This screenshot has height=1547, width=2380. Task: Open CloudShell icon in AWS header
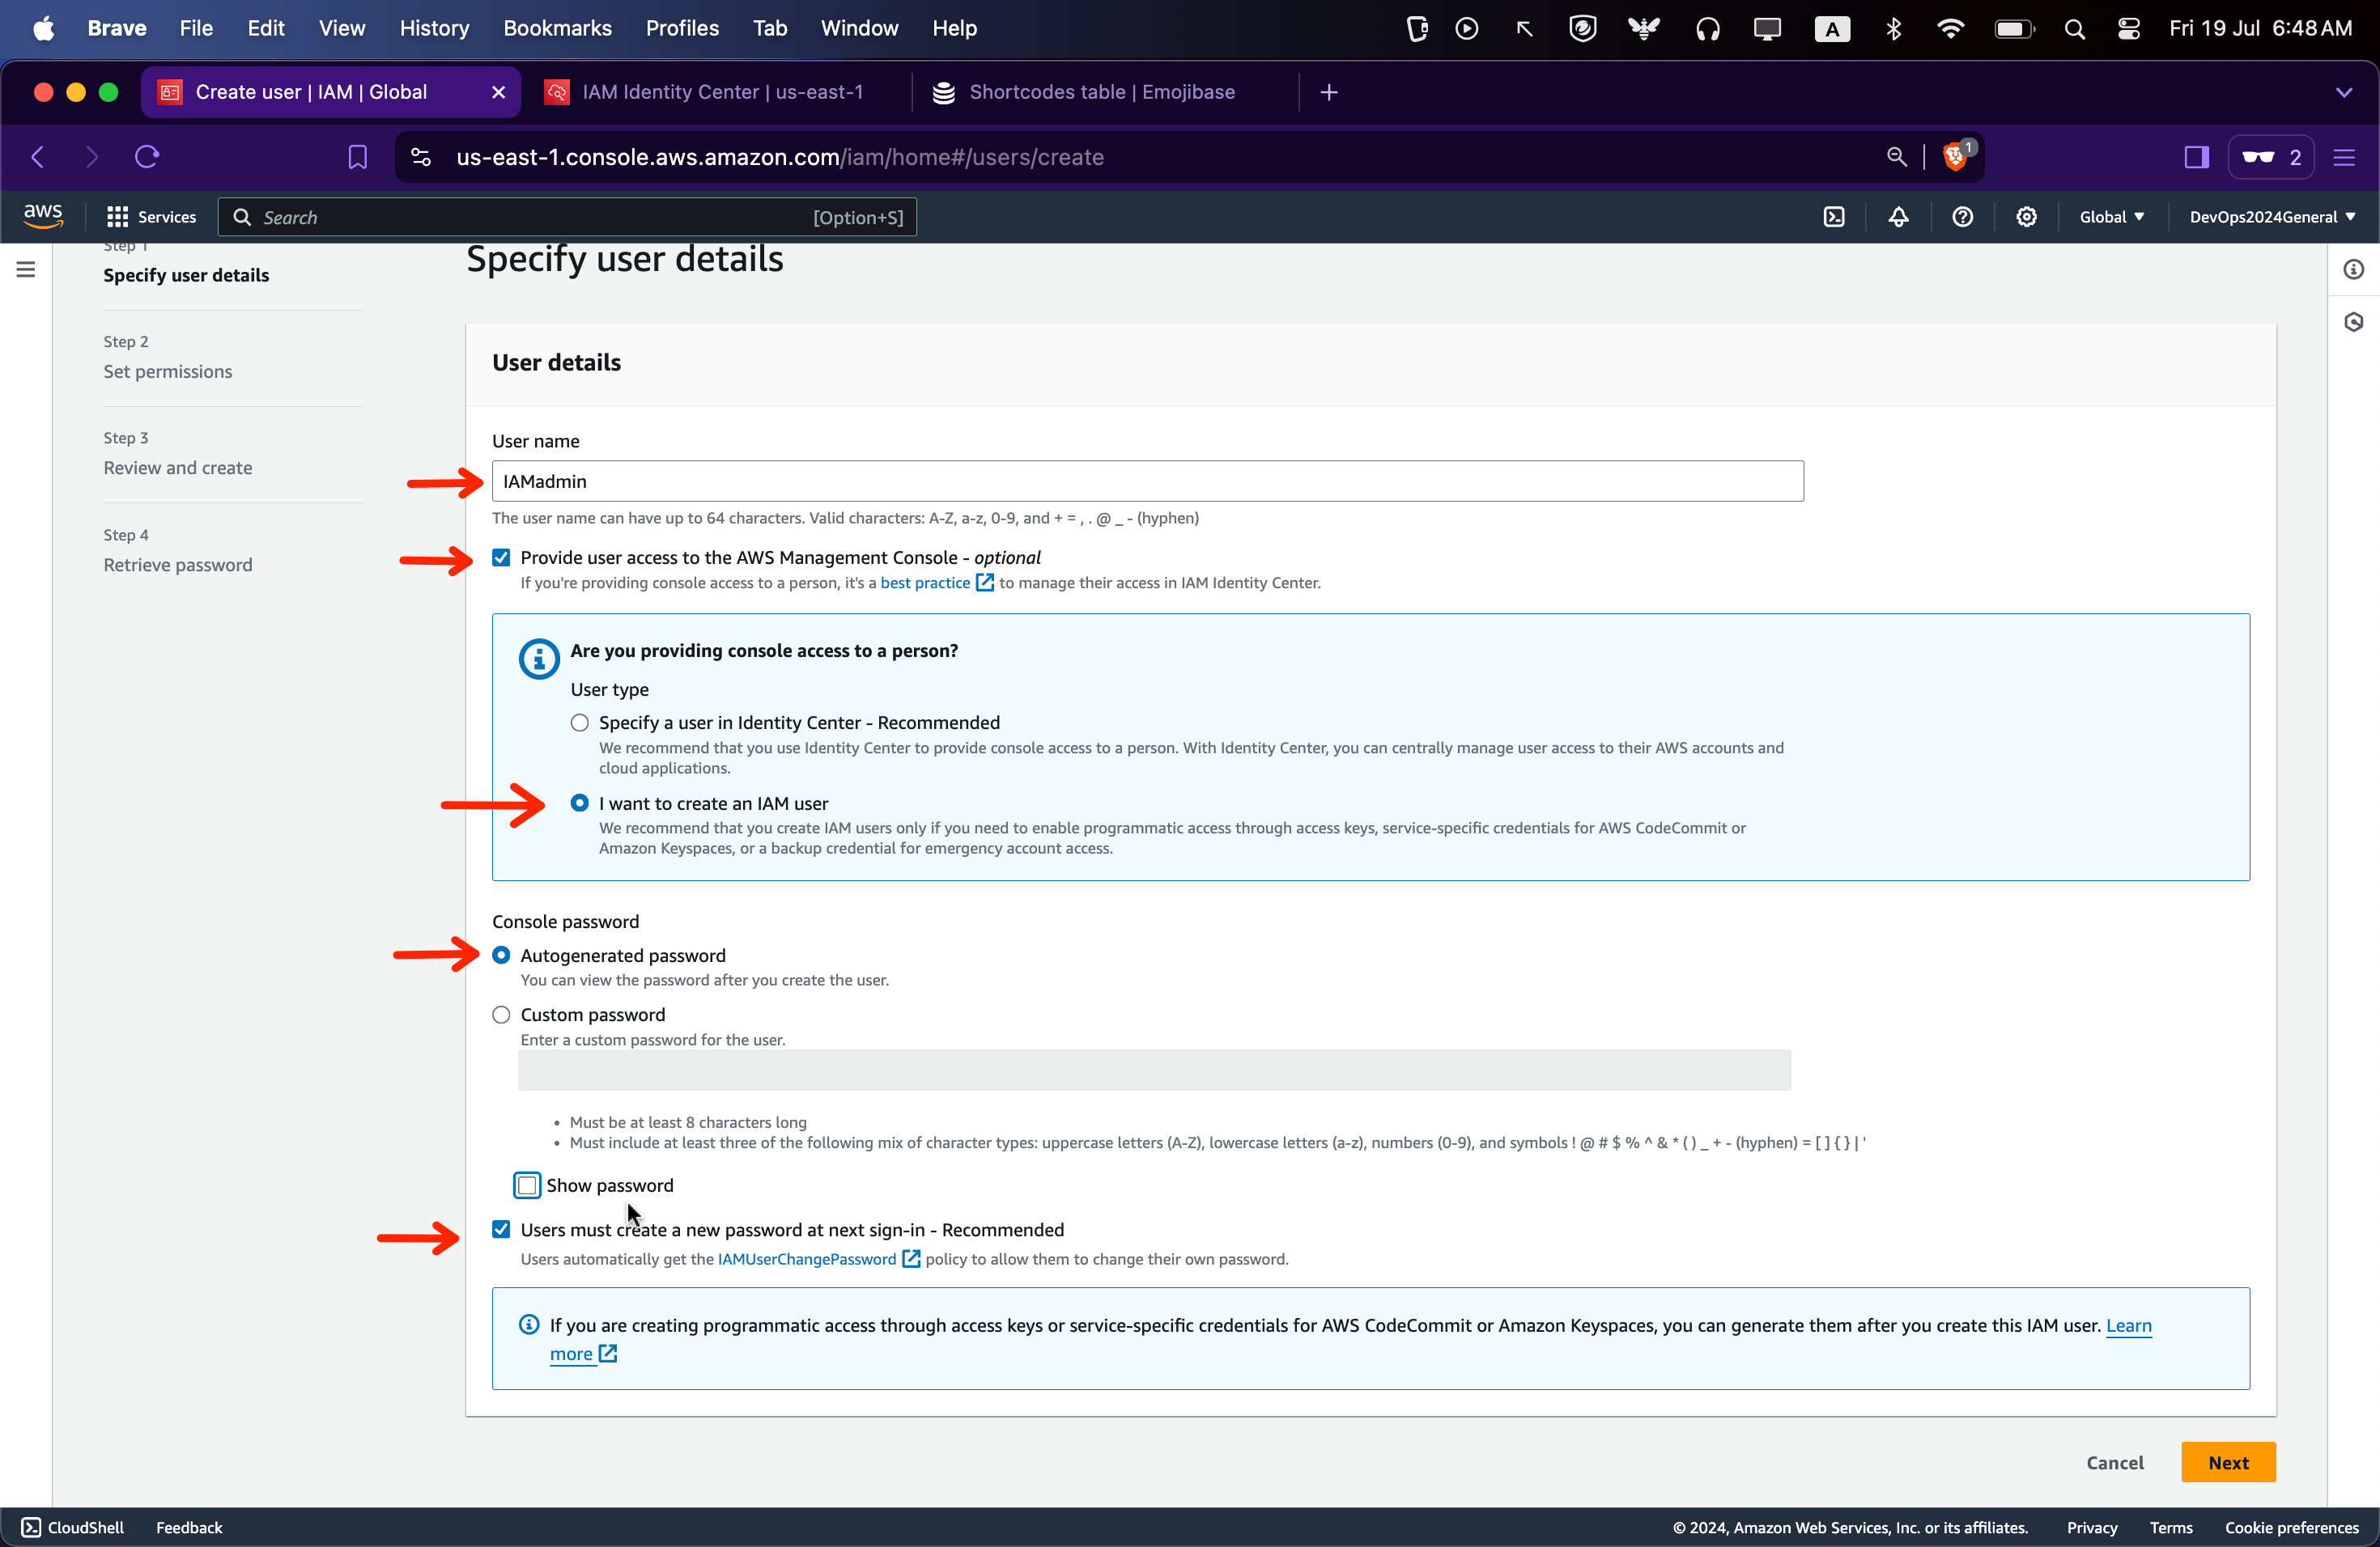click(1834, 217)
